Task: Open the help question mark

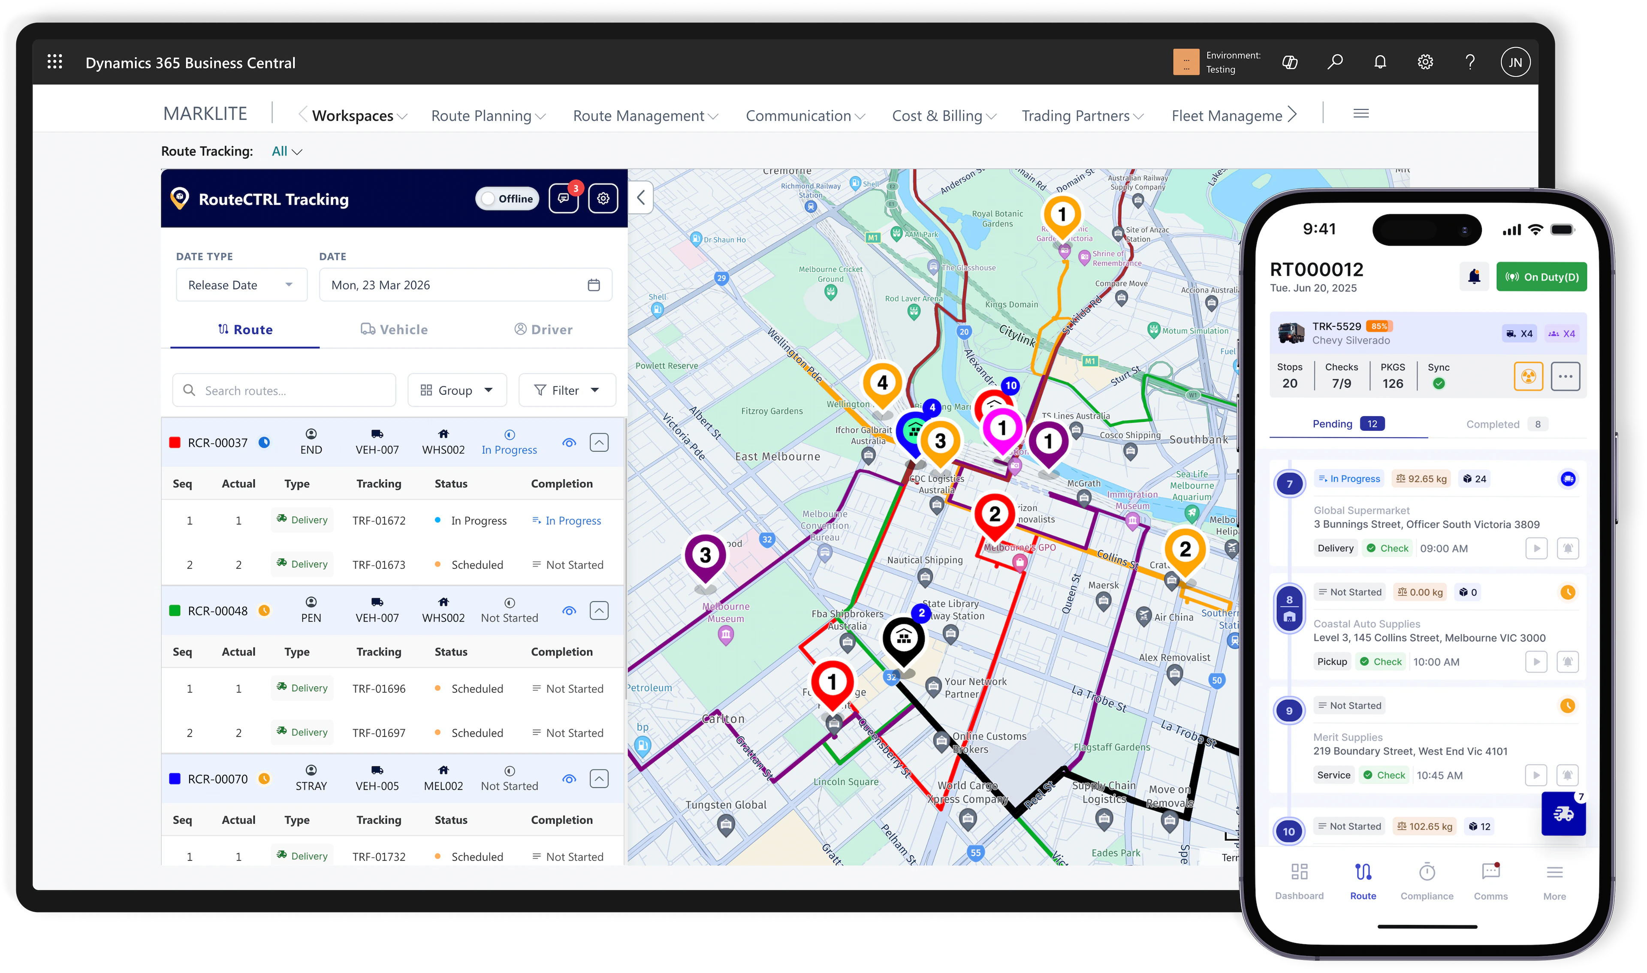Action: pos(1470,62)
